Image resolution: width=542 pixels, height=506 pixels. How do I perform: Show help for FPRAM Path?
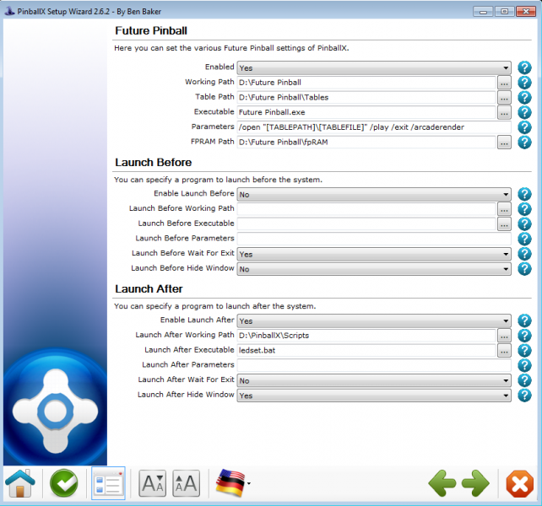coord(524,142)
